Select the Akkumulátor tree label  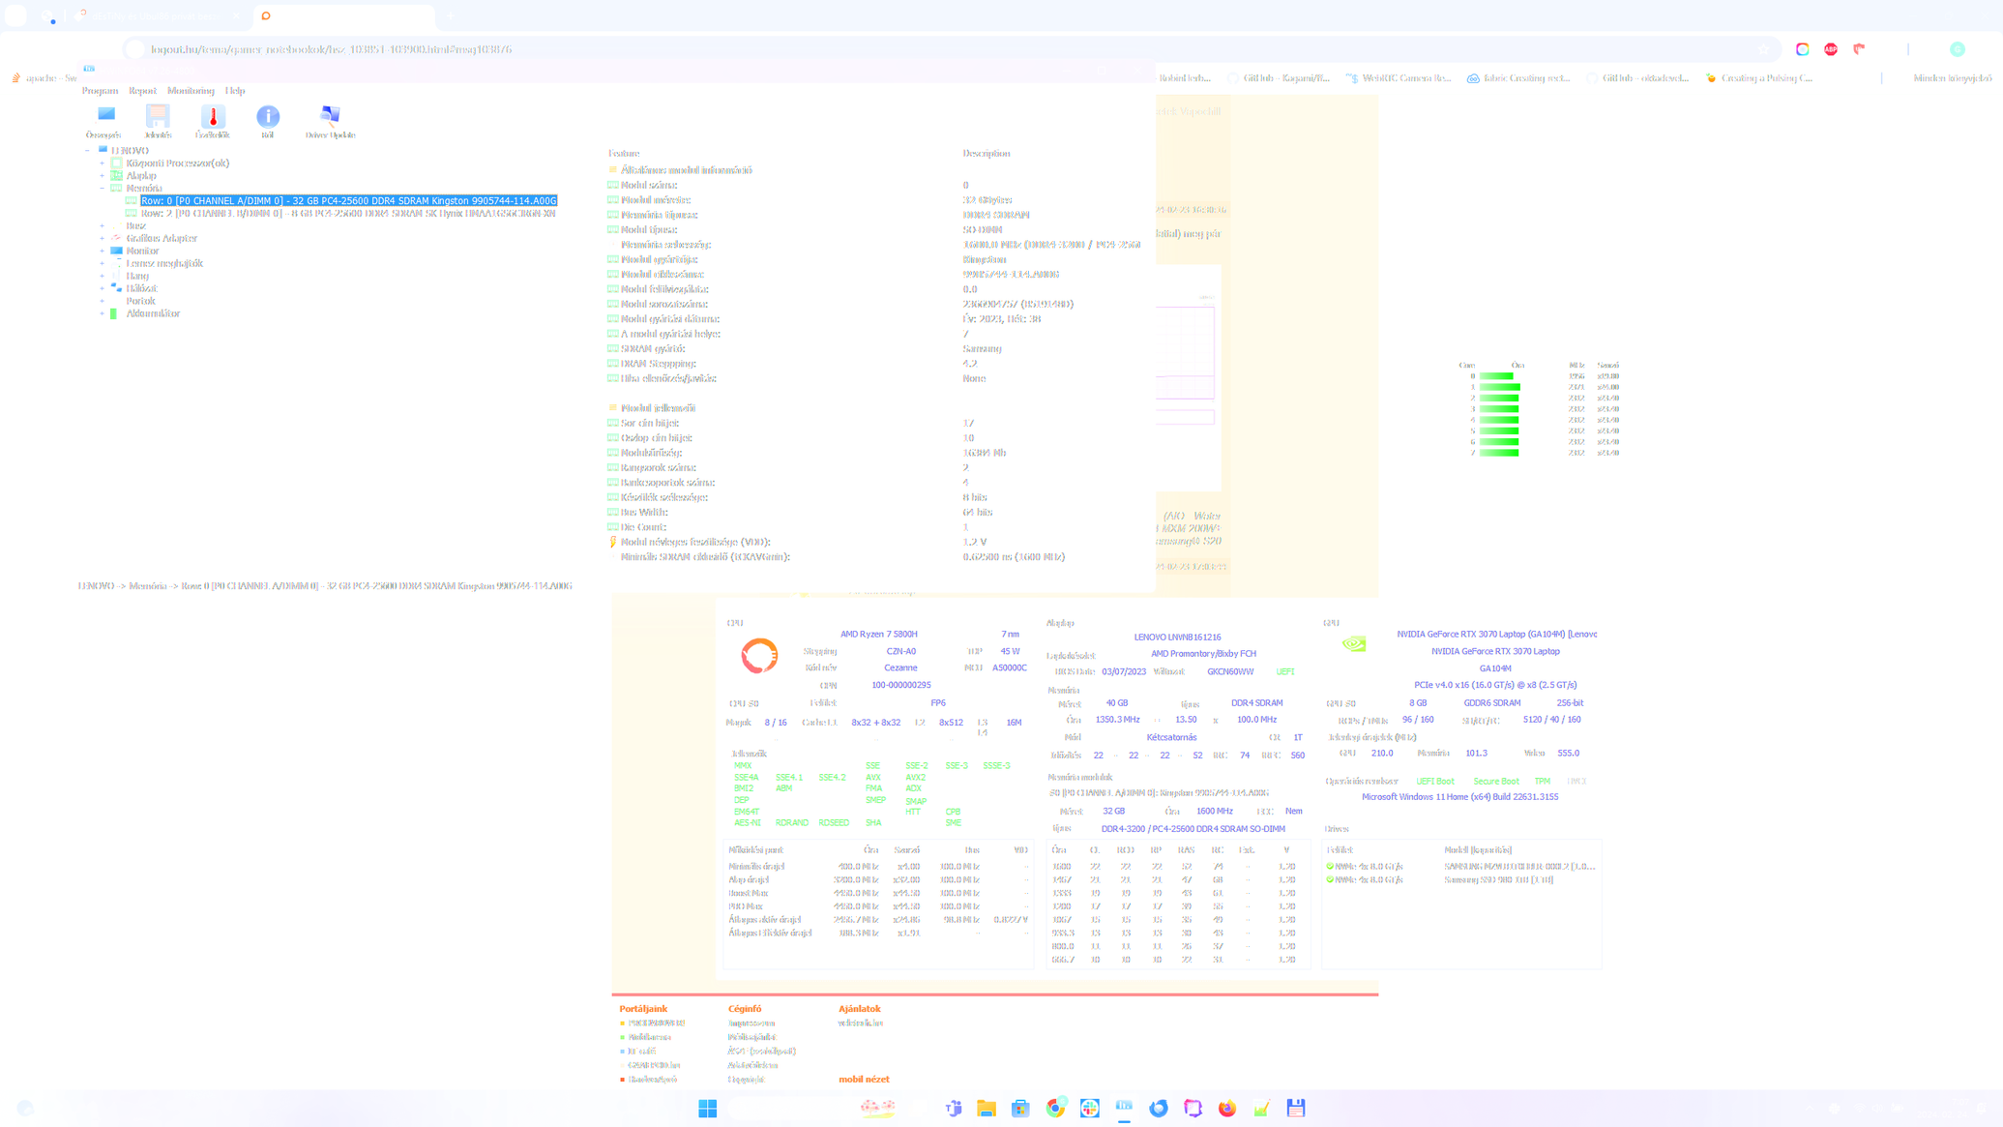[x=153, y=314]
